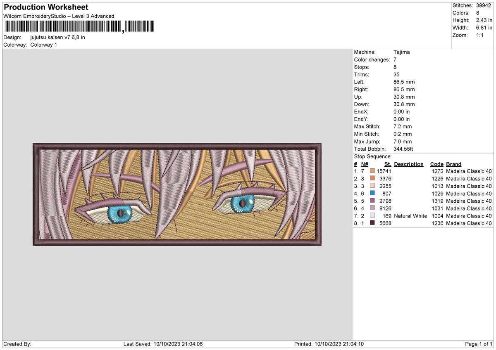The height and width of the screenshot is (350, 496).
Task: Click the 'Page 1 of 1' footer text
Action: coord(479,344)
